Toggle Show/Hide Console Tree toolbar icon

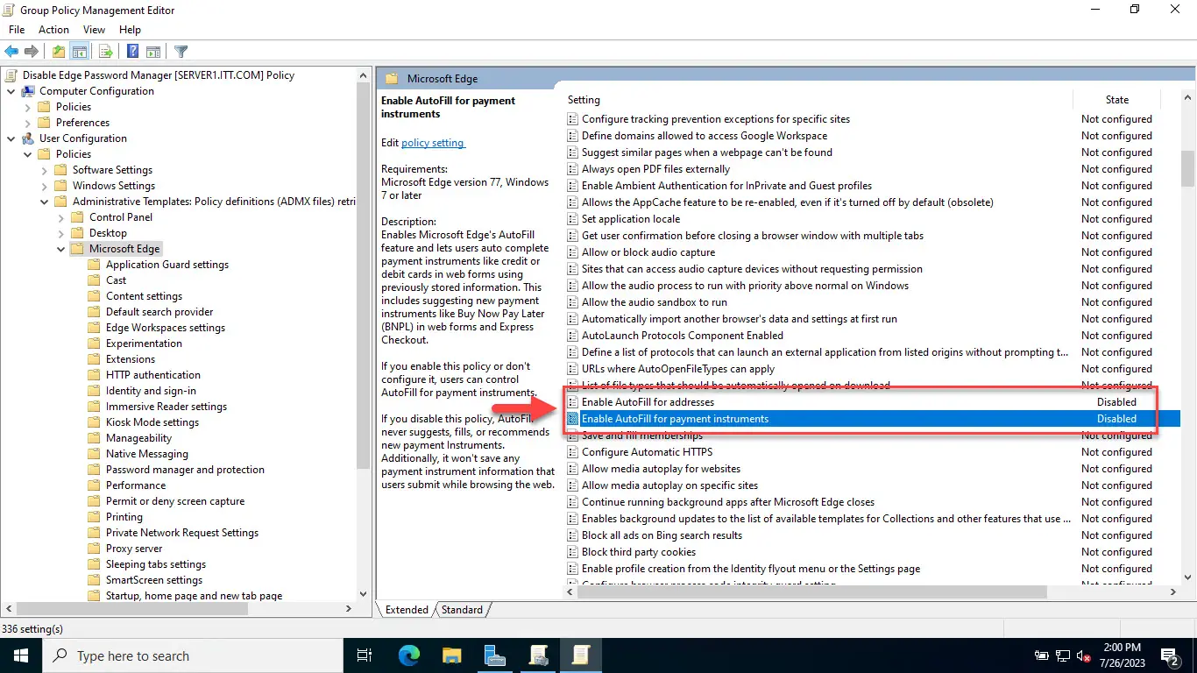tap(79, 52)
